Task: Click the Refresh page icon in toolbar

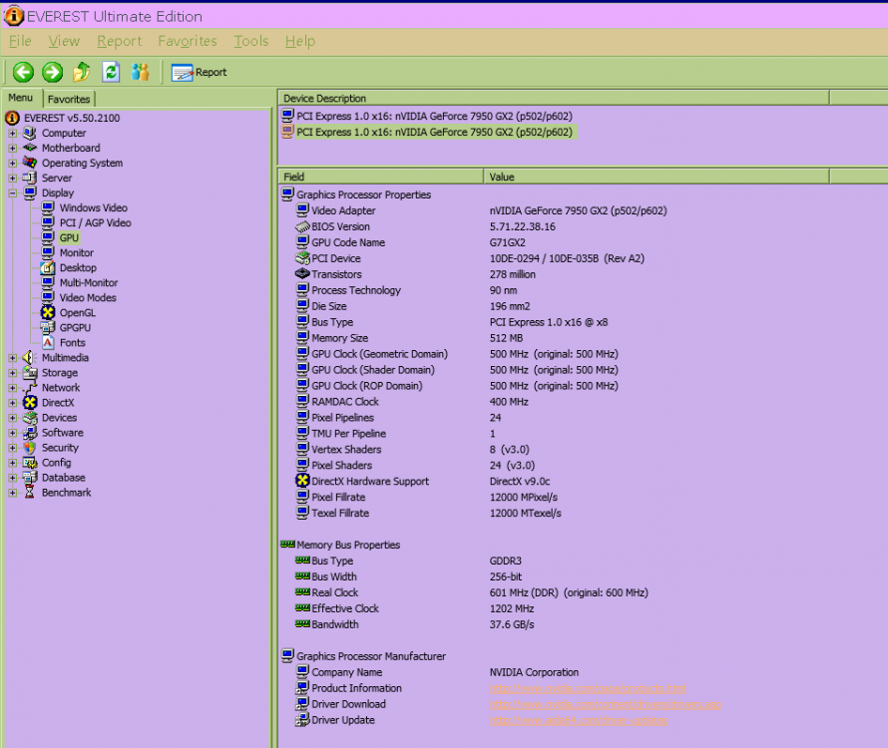Action: (x=111, y=72)
